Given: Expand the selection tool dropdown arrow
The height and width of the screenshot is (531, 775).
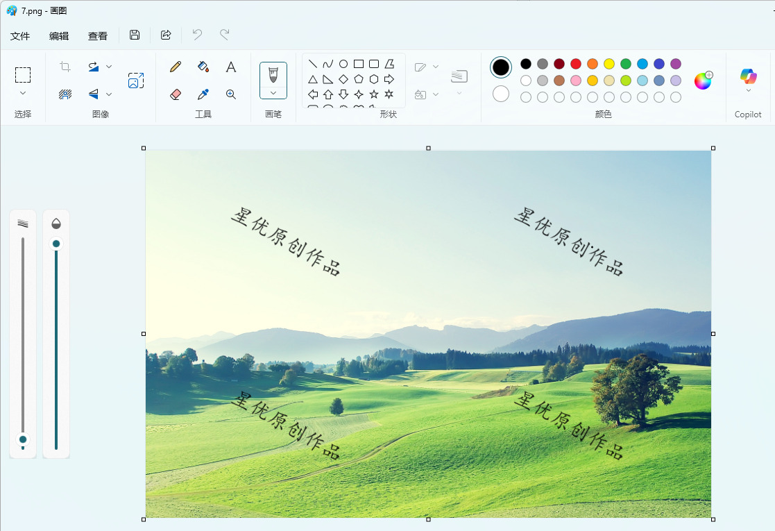Looking at the screenshot, I should tap(23, 93).
